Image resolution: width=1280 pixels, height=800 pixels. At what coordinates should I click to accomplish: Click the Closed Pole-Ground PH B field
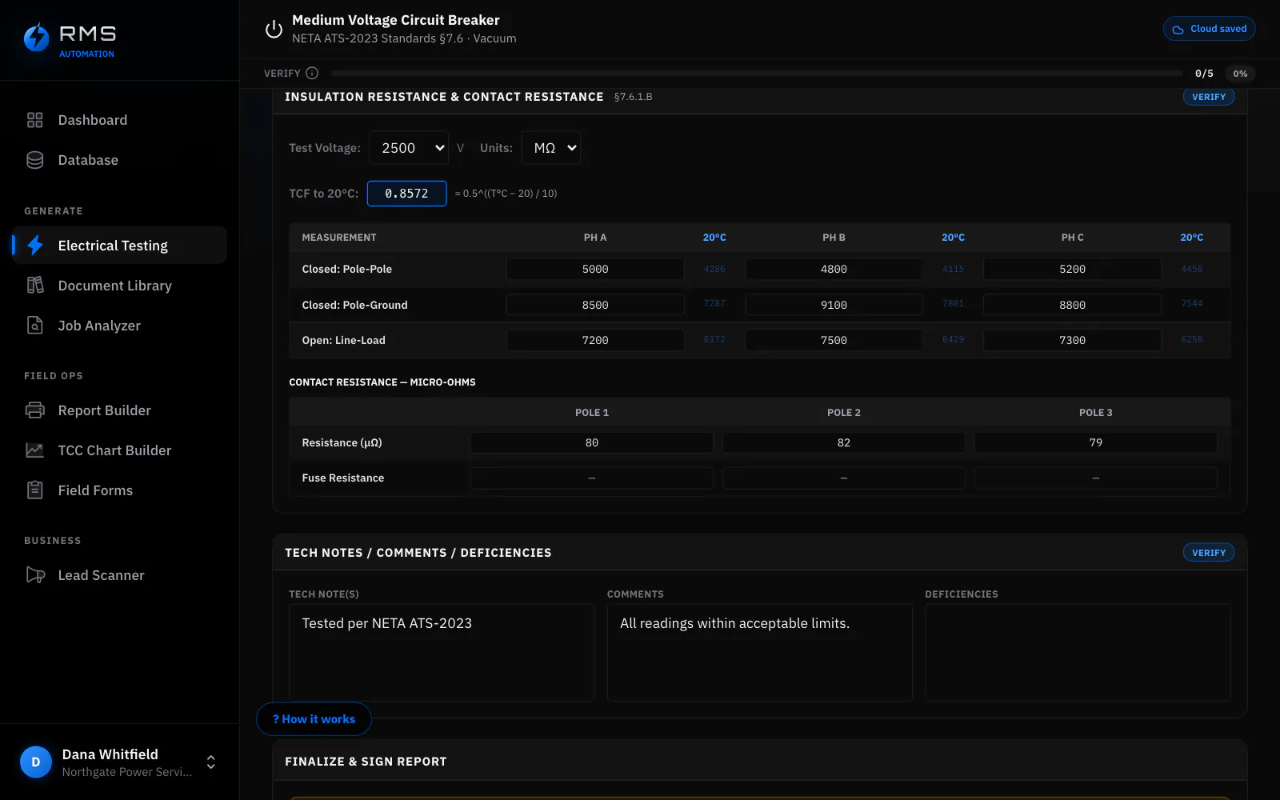click(x=834, y=305)
